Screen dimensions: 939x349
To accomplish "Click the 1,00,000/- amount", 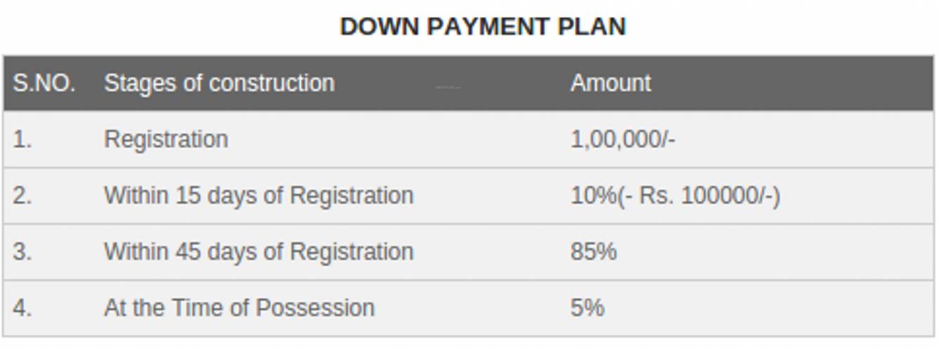I will click(x=622, y=139).
